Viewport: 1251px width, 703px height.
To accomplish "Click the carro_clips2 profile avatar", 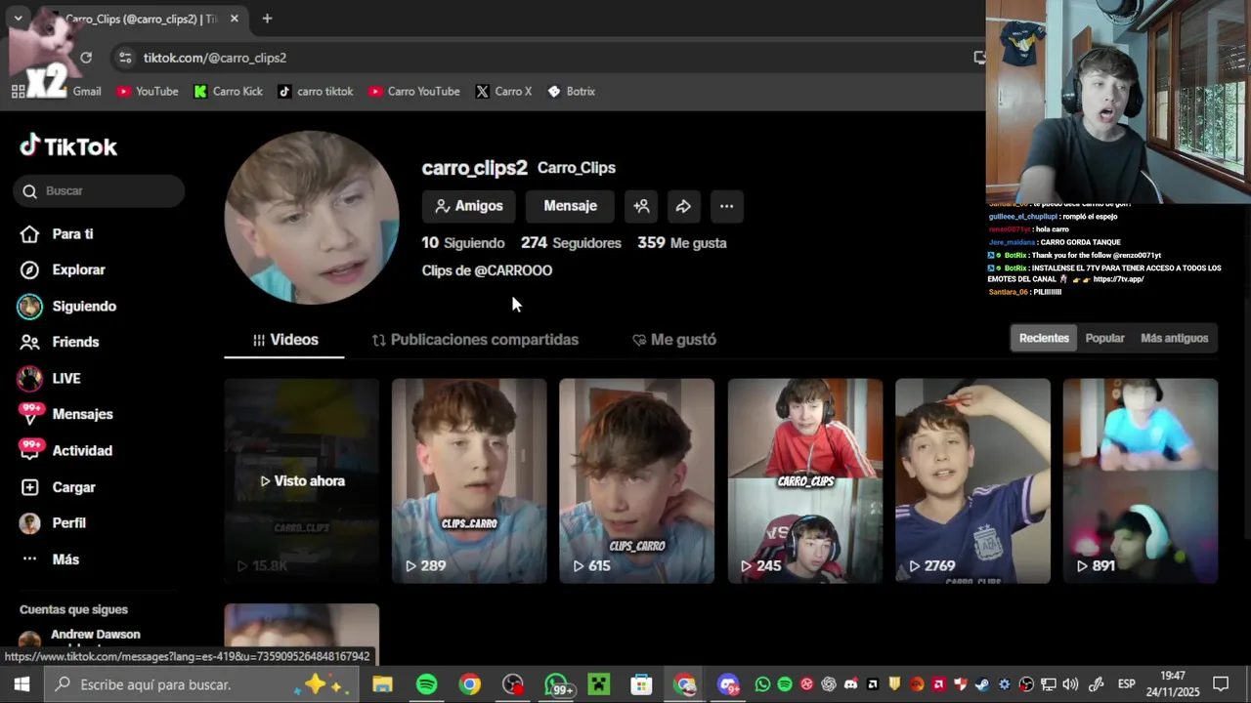I will click(x=312, y=218).
